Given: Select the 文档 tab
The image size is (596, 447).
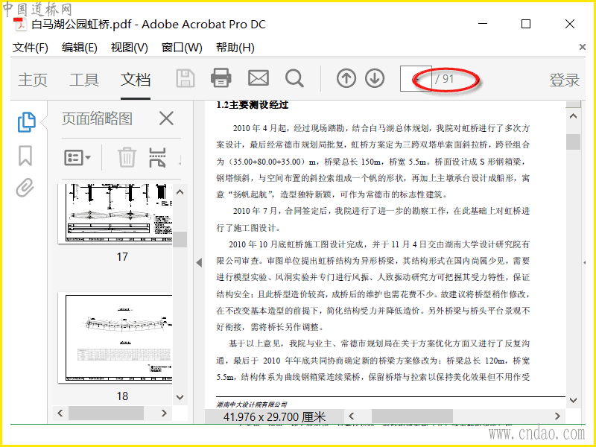Looking at the screenshot, I should pos(136,80).
